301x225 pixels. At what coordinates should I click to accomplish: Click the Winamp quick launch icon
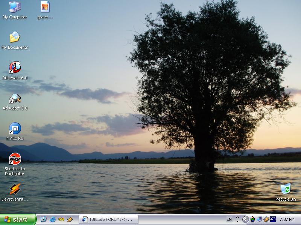point(70,219)
